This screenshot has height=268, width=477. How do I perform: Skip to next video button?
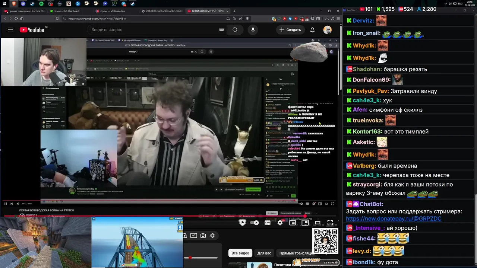[x=12, y=204]
